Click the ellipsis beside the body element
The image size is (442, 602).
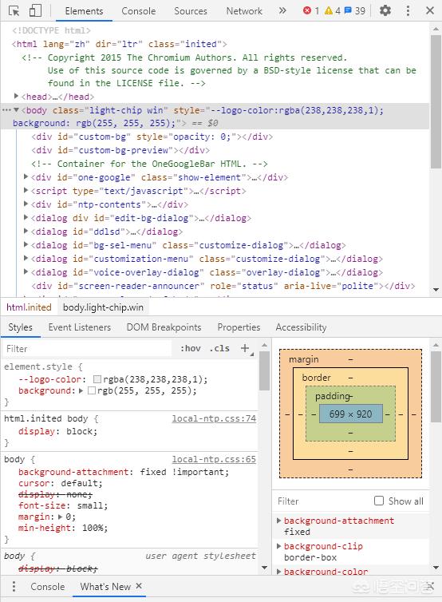point(6,110)
